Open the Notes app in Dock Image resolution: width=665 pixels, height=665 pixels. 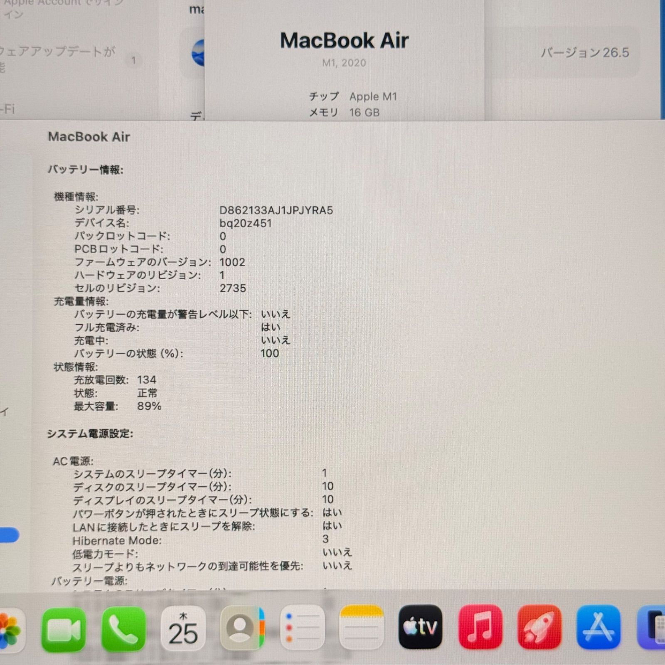click(x=361, y=627)
